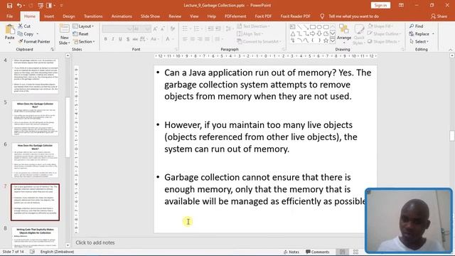
Task: Open Shape Fill dropdown
Action: (x=380, y=26)
